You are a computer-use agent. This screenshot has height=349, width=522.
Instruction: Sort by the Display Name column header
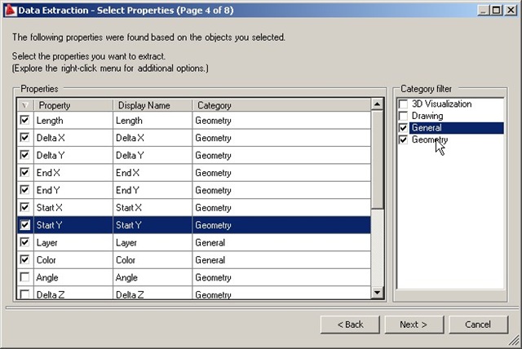pyautogui.click(x=153, y=105)
